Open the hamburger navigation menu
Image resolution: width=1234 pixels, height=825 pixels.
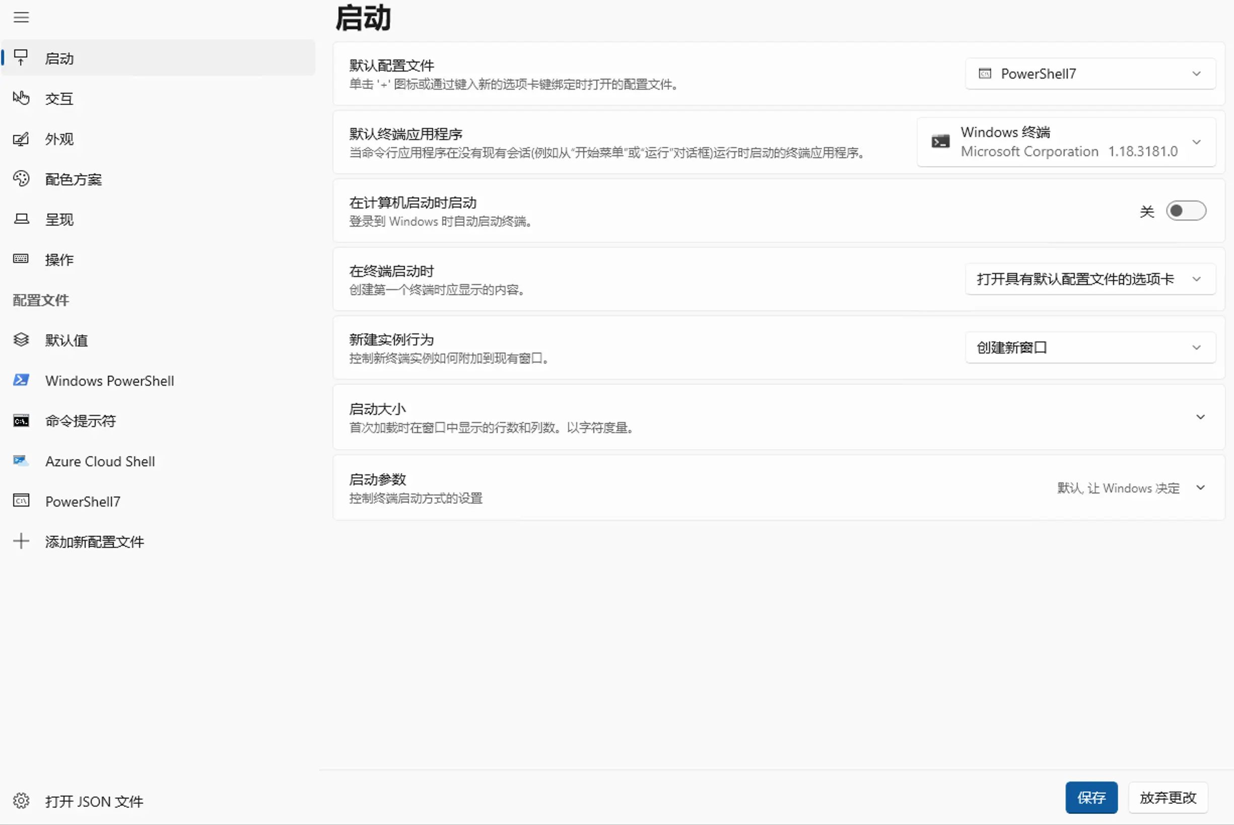click(x=21, y=17)
